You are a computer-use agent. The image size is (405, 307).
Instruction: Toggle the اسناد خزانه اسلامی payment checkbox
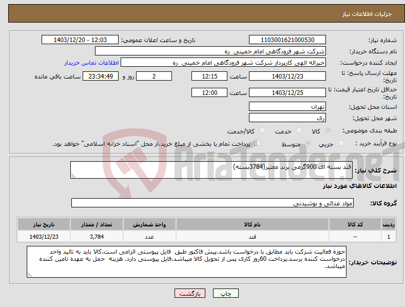pyautogui.click(x=257, y=142)
